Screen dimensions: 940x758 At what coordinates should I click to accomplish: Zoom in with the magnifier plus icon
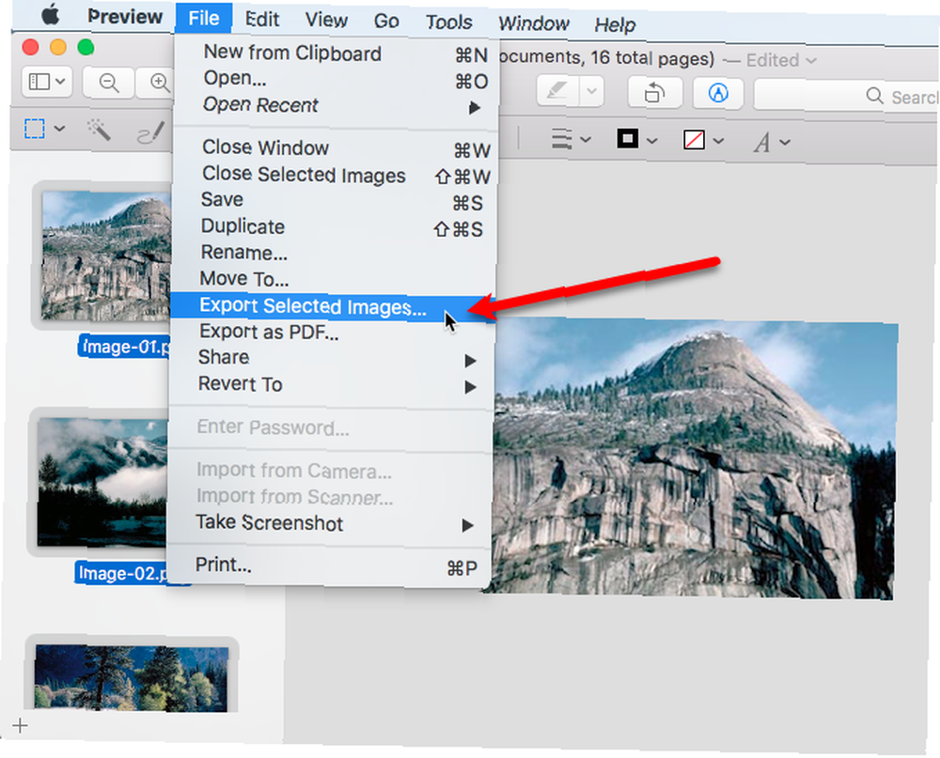pos(159,82)
